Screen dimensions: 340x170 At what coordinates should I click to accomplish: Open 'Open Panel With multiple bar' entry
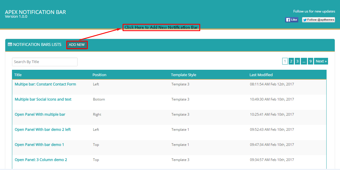point(40,114)
